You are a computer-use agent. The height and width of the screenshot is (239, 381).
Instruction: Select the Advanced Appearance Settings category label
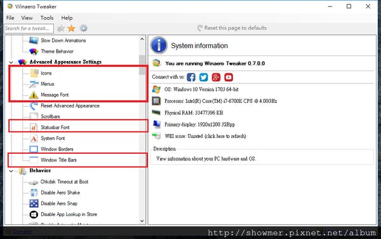coord(65,62)
